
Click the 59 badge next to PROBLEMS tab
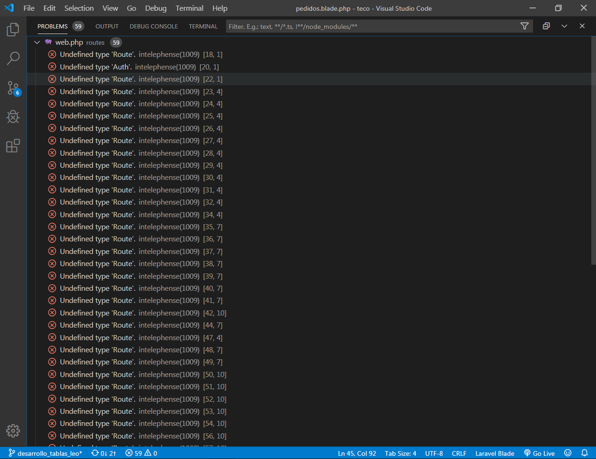(x=78, y=26)
